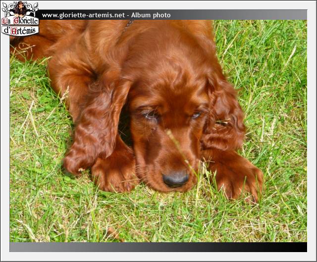This screenshot has height=262, width=317.
Task: Click the Irish setter puppy photo
Action: click(x=158, y=131)
